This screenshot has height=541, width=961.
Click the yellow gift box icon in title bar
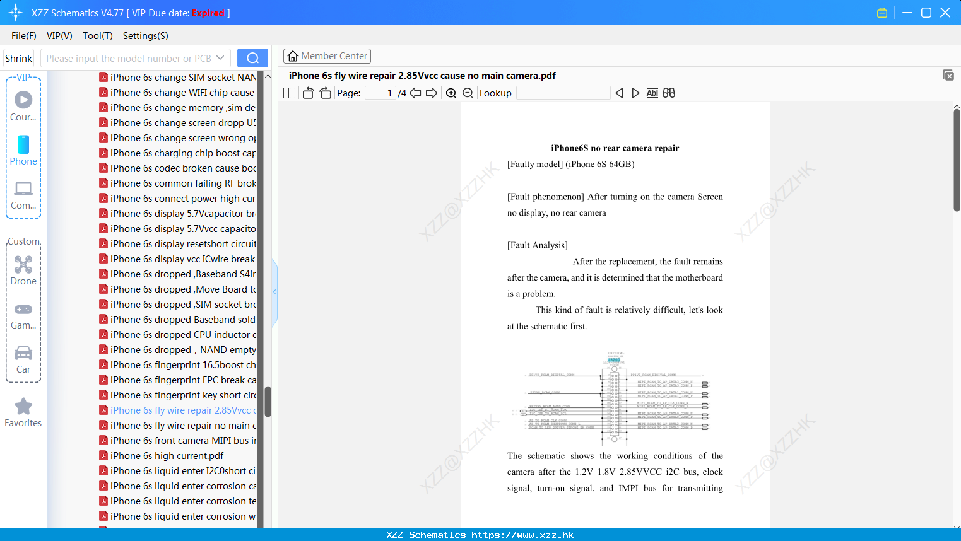(x=882, y=13)
